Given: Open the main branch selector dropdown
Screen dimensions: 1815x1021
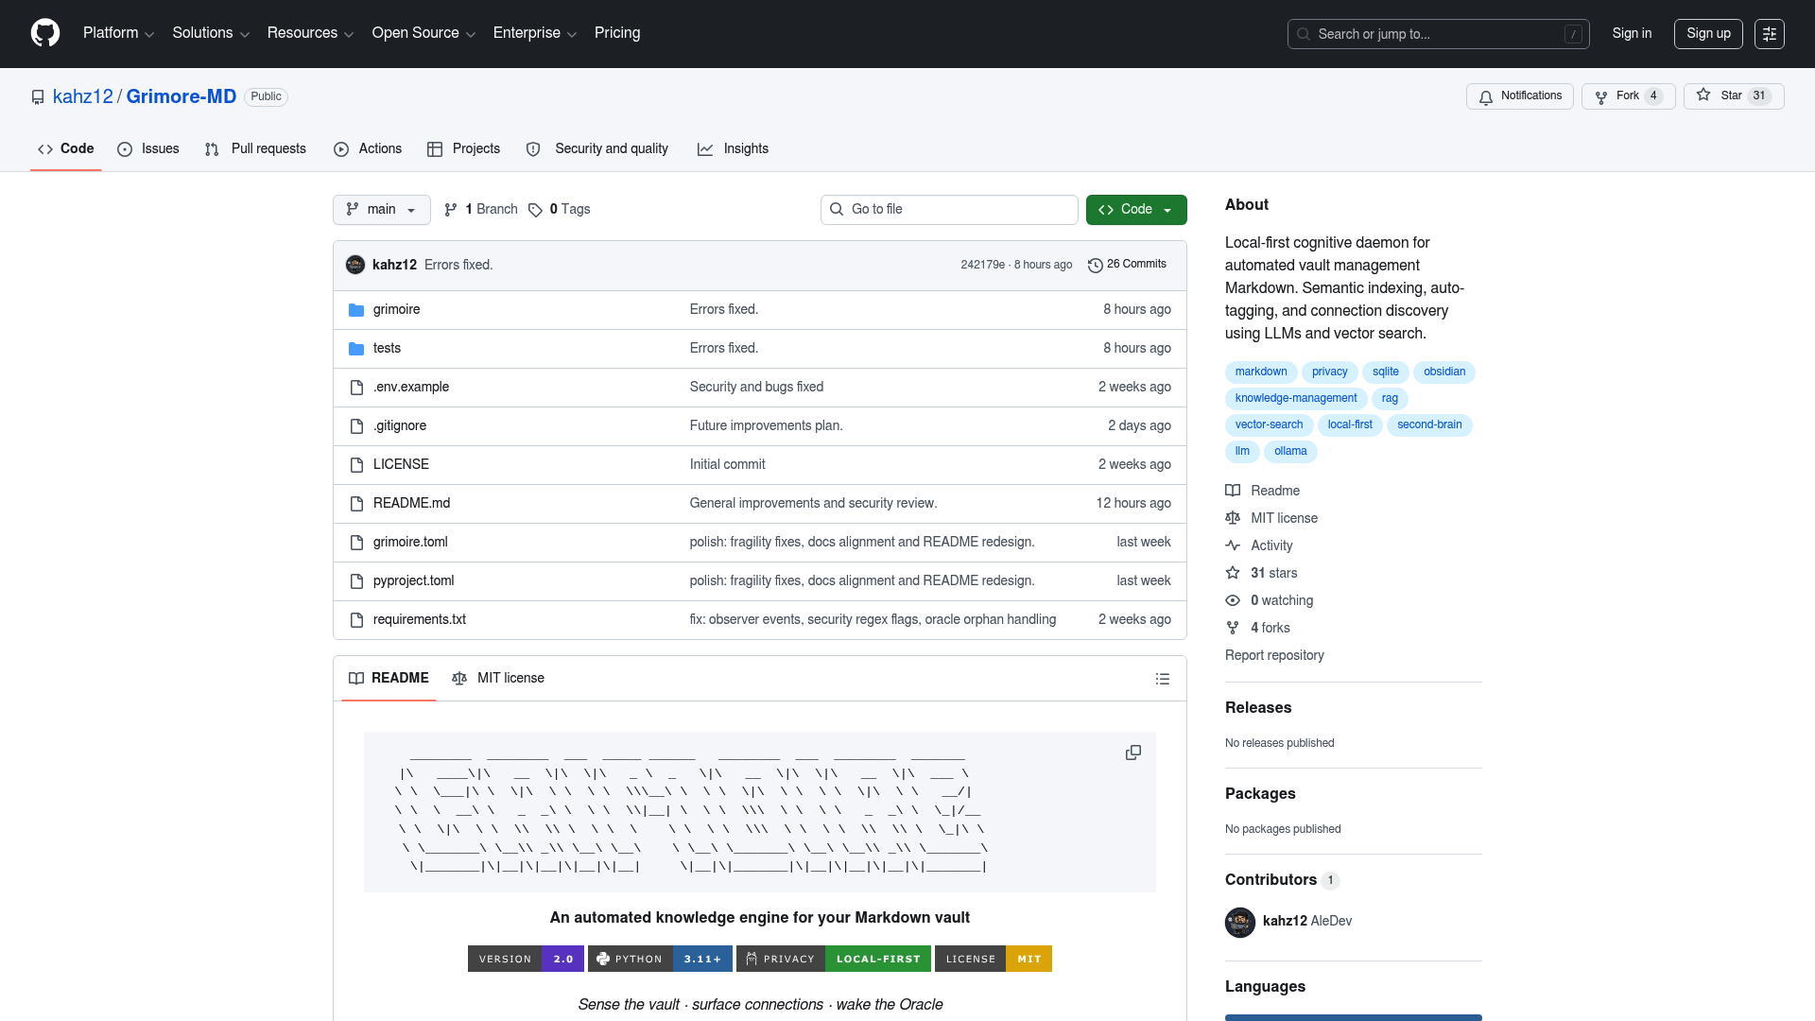Looking at the screenshot, I should [x=382, y=210].
